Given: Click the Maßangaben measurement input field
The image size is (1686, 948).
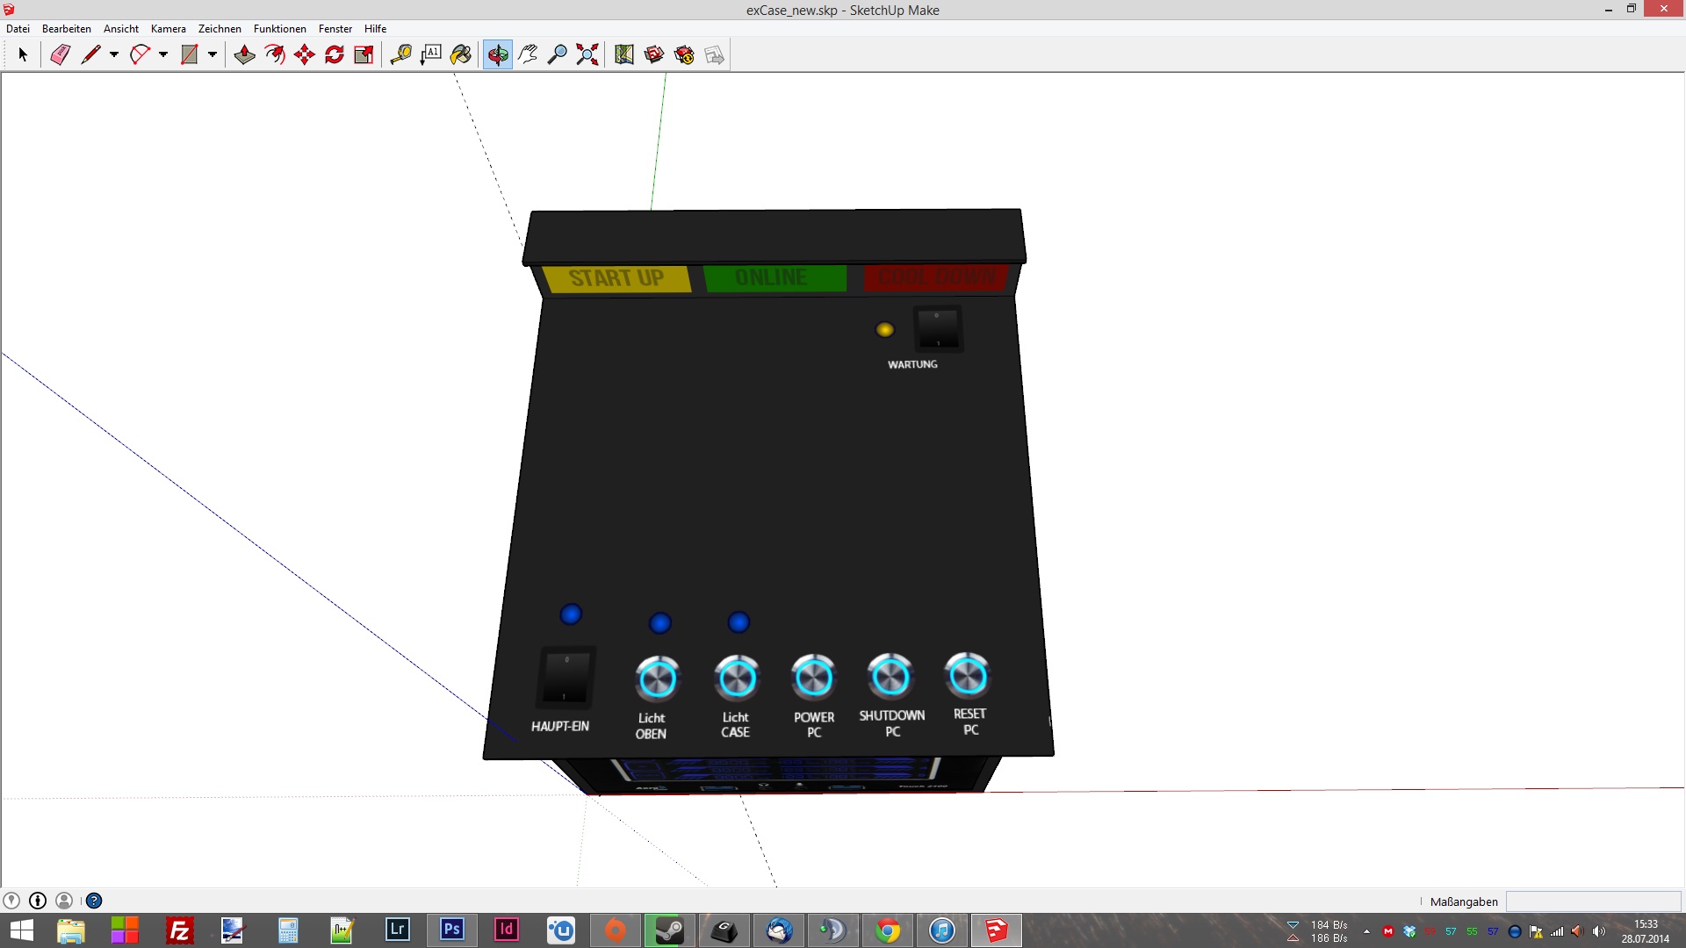Looking at the screenshot, I should (1592, 901).
